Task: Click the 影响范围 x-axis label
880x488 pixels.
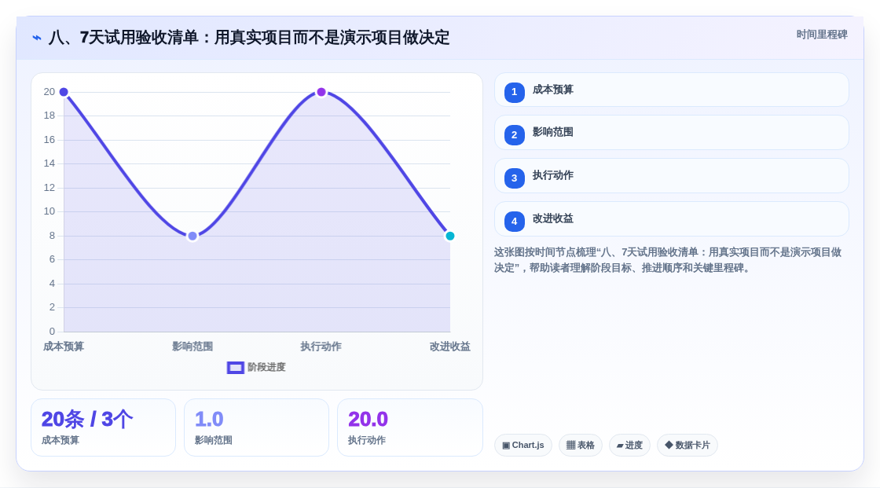Action: click(192, 347)
